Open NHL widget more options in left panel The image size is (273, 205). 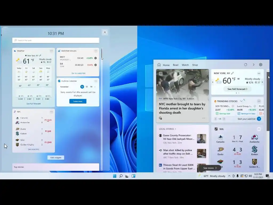pos(51,112)
